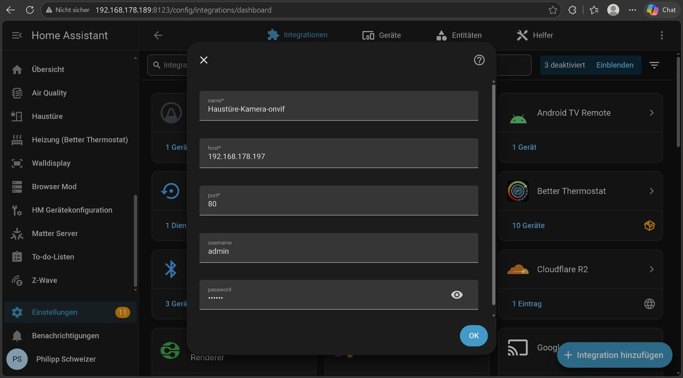The width and height of the screenshot is (683, 378).
Task: Open Übersicht in the sidebar
Action: coord(70,69)
